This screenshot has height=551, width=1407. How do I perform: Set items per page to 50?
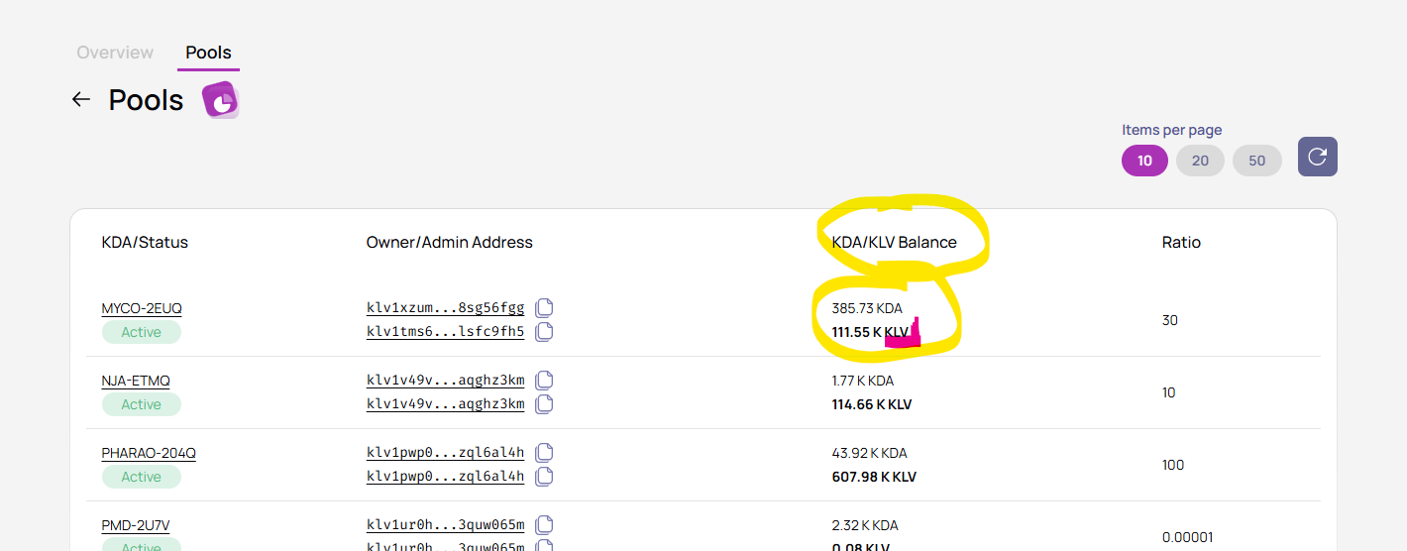point(1257,161)
